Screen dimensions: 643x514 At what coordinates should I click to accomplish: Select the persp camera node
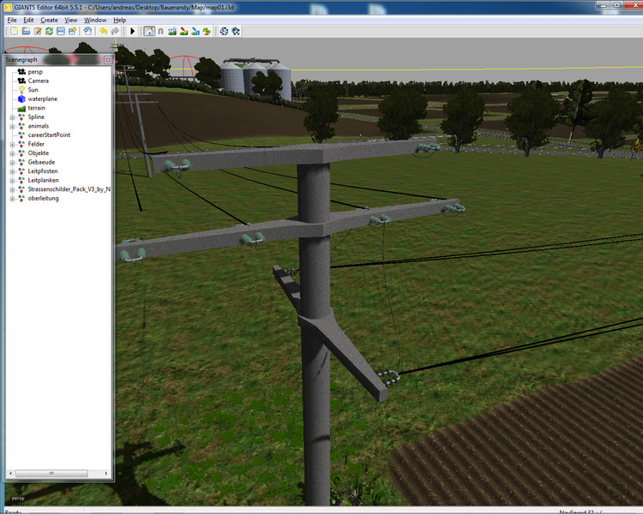(35, 72)
